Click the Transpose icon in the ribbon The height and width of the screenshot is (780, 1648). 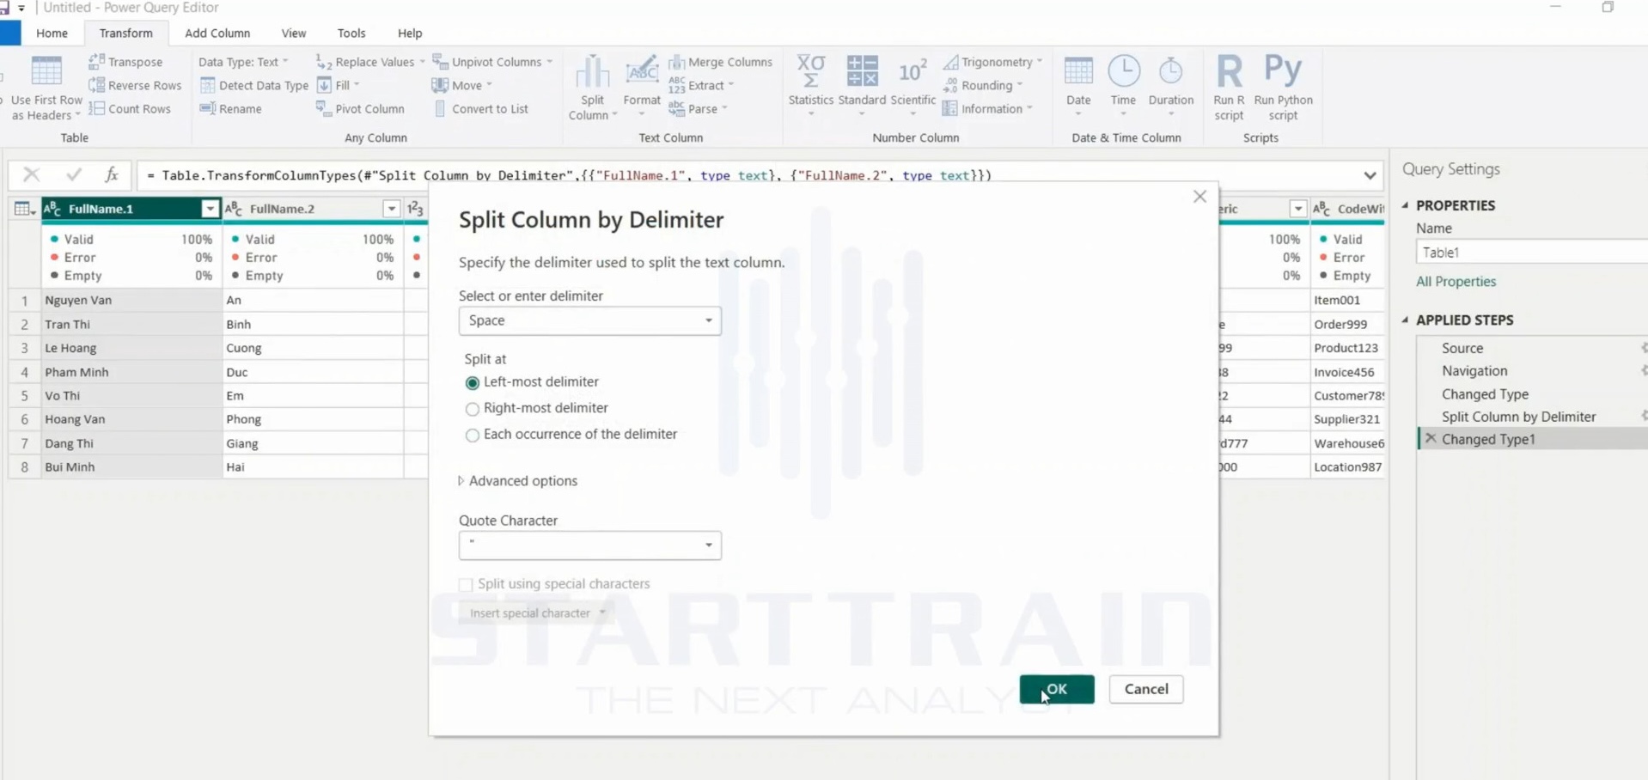pyautogui.click(x=97, y=62)
